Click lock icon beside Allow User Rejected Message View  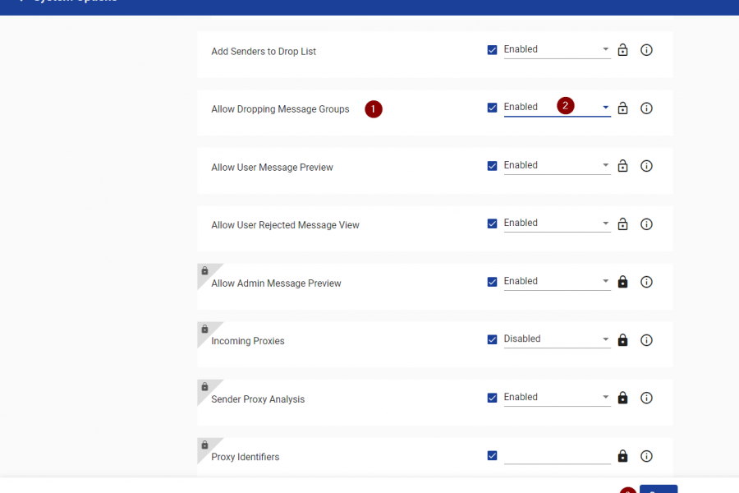point(622,223)
